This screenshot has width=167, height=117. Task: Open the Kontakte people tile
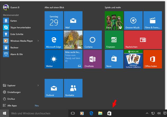(x=73, y=88)
